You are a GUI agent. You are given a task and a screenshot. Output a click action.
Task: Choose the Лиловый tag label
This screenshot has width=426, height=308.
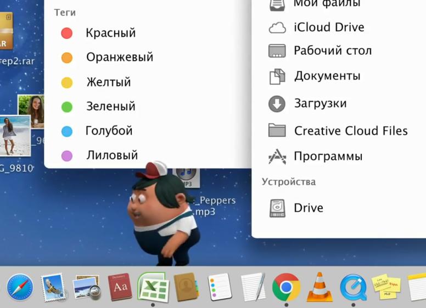pyautogui.click(x=112, y=155)
